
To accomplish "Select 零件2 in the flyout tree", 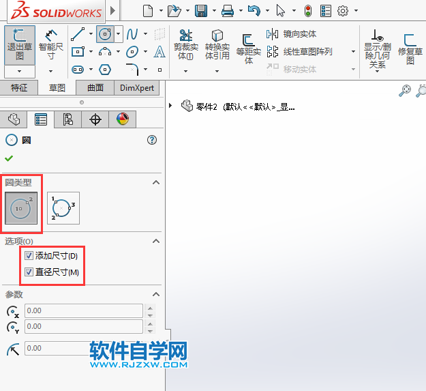I will (238, 106).
